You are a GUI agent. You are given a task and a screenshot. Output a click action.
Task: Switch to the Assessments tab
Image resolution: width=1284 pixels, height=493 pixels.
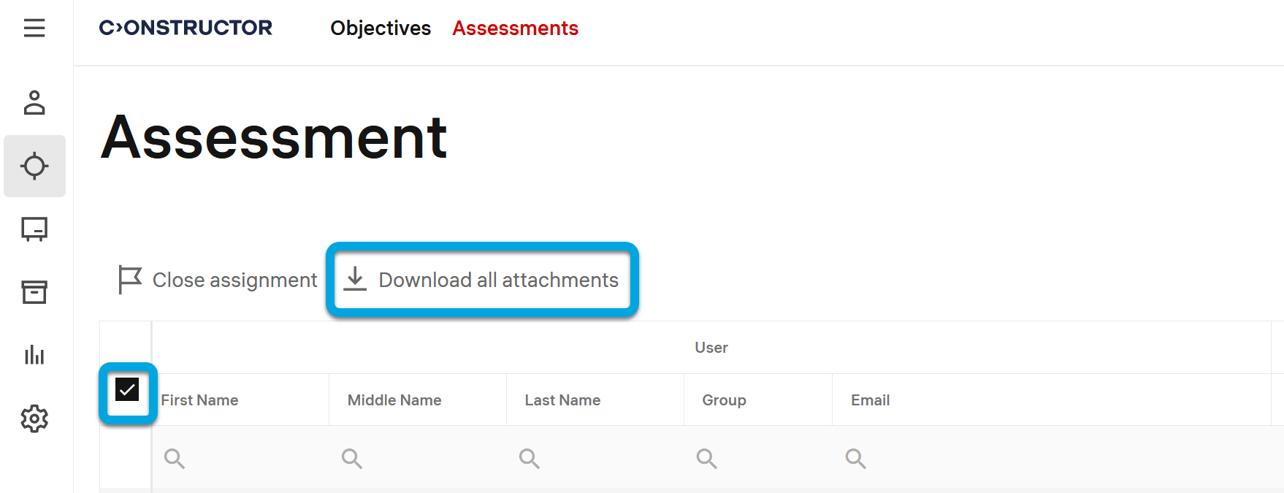pyautogui.click(x=515, y=28)
